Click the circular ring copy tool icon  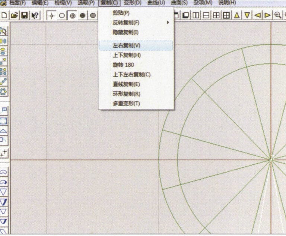(x=4, y=91)
